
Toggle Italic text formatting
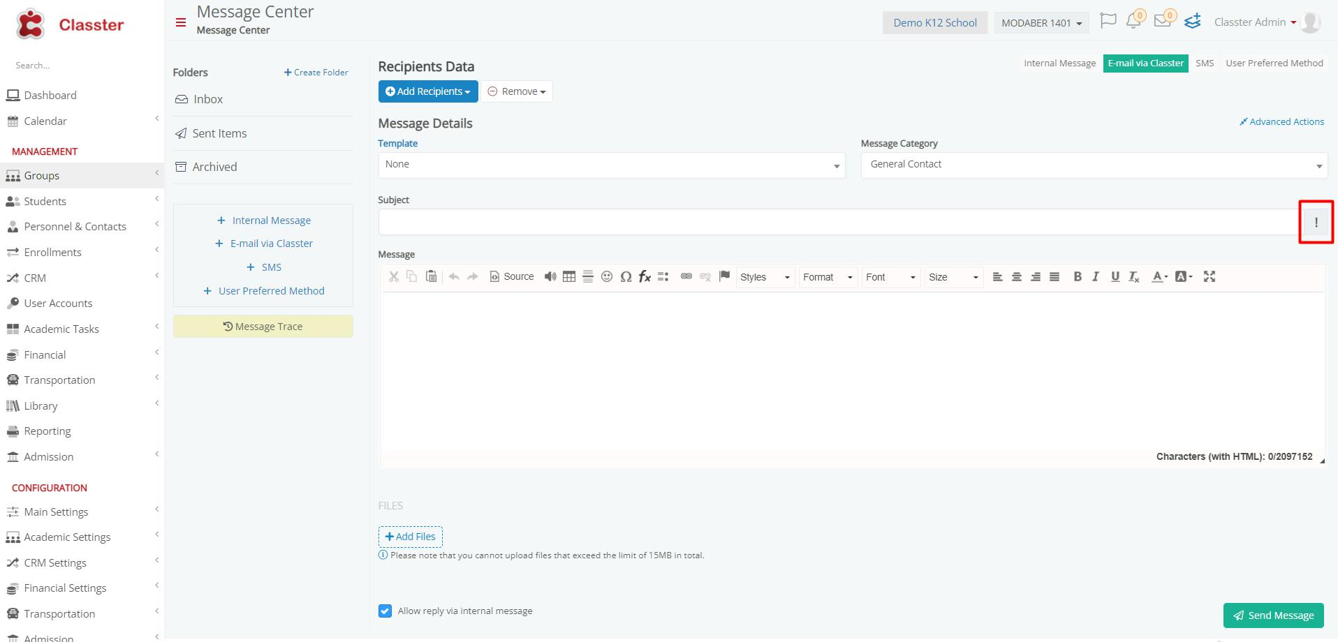click(1096, 277)
